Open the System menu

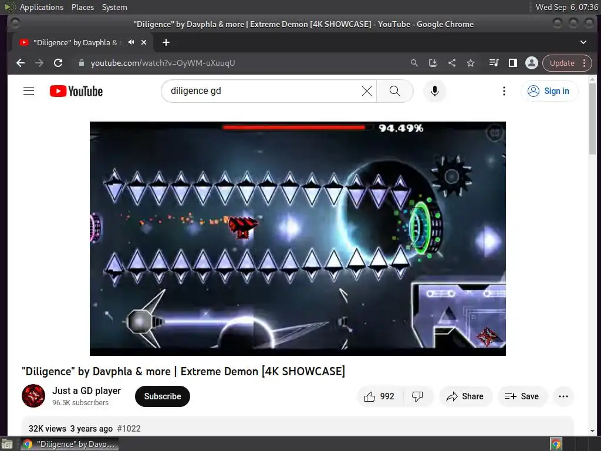114,7
